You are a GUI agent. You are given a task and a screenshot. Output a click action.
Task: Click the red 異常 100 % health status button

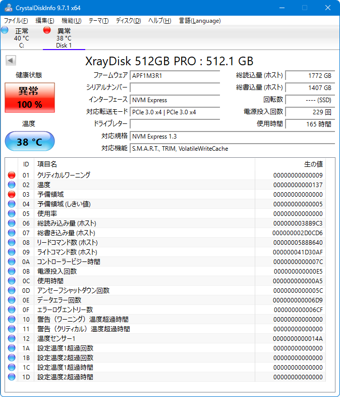click(30, 98)
